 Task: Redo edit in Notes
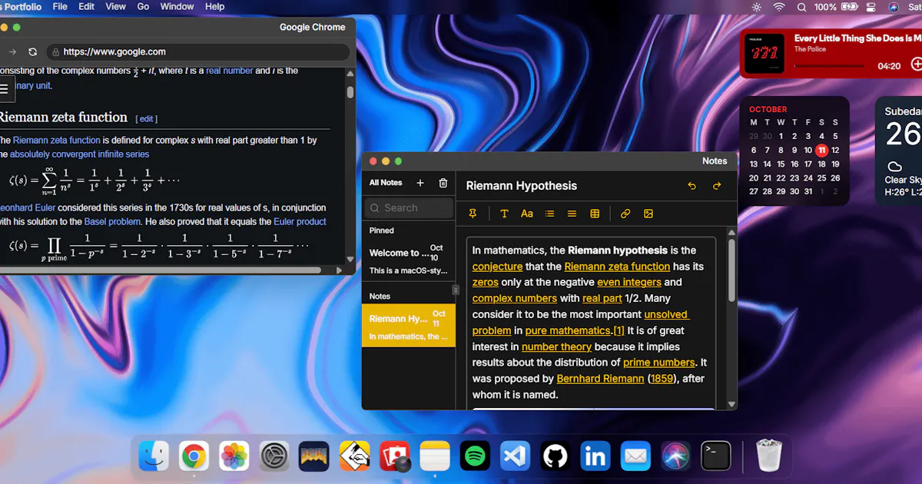717,186
